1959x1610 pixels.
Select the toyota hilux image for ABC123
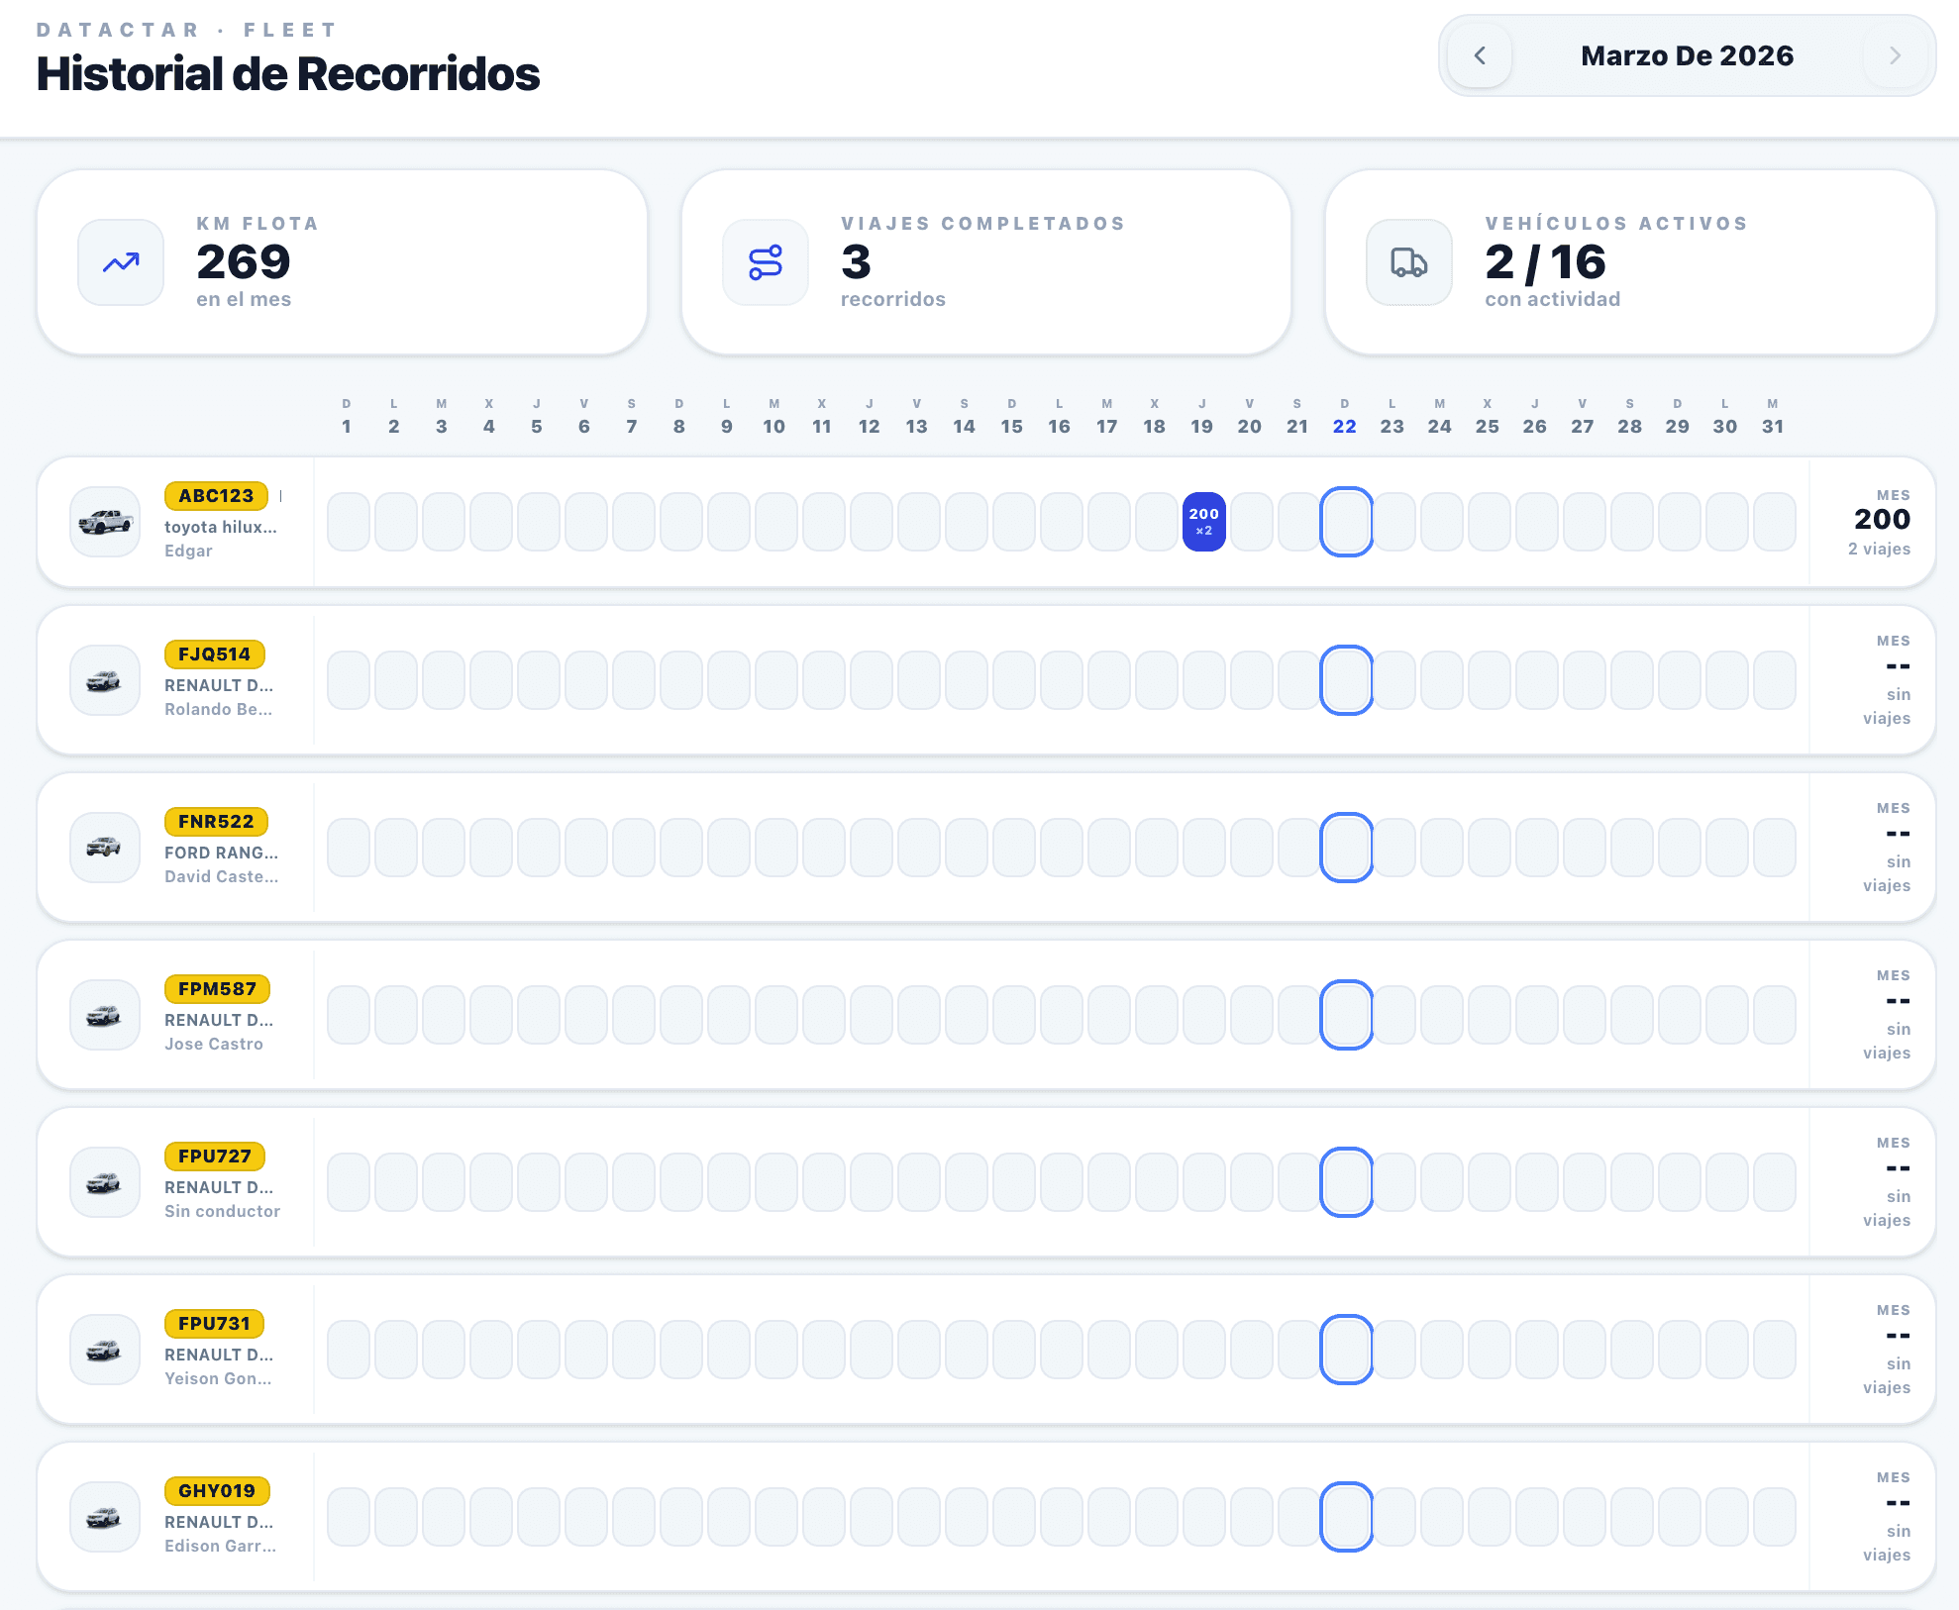(104, 522)
